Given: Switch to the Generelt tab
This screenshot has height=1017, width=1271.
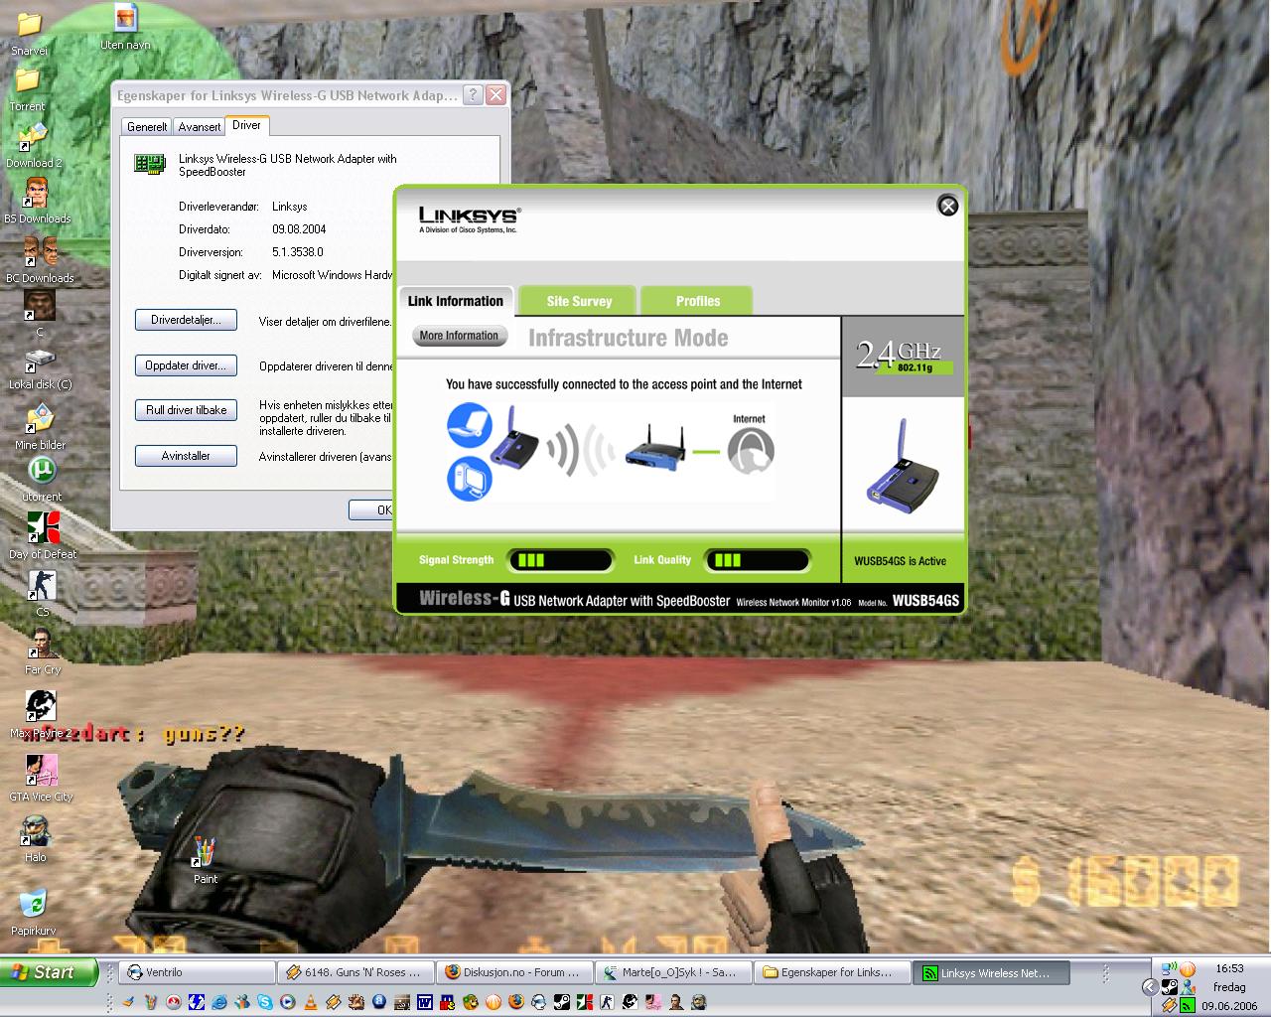Looking at the screenshot, I should click(147, 127).
